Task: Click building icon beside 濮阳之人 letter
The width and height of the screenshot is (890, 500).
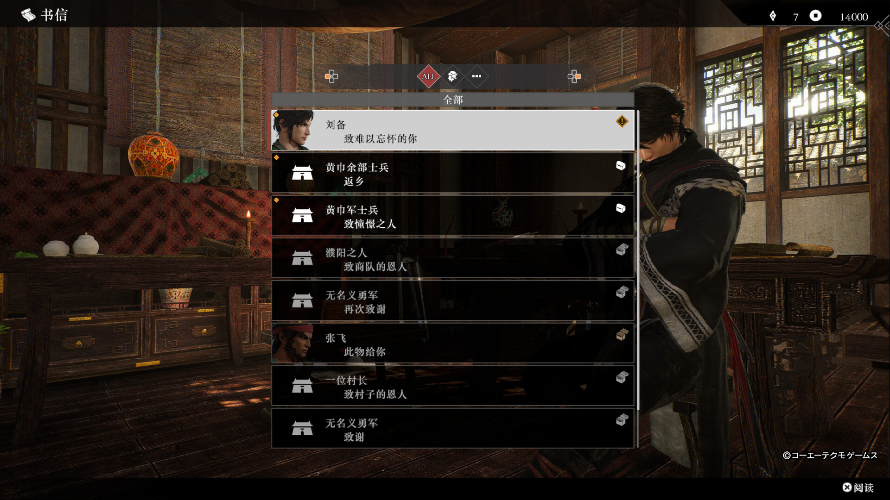Action: click(x=302, y=258)
